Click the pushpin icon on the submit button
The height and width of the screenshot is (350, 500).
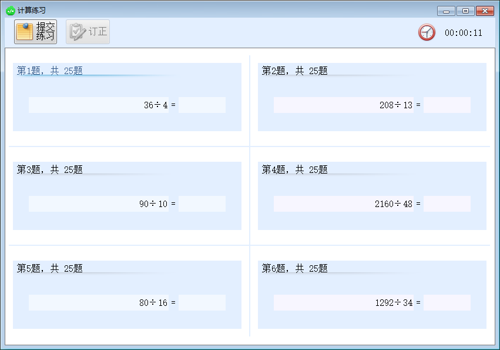tap(25, 26)
